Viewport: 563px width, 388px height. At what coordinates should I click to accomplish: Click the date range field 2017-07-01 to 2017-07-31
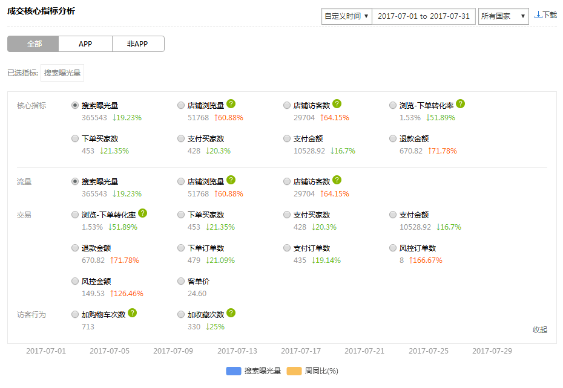[x=424, y=16]
